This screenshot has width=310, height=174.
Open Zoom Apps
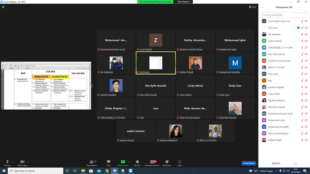(180, 163)
